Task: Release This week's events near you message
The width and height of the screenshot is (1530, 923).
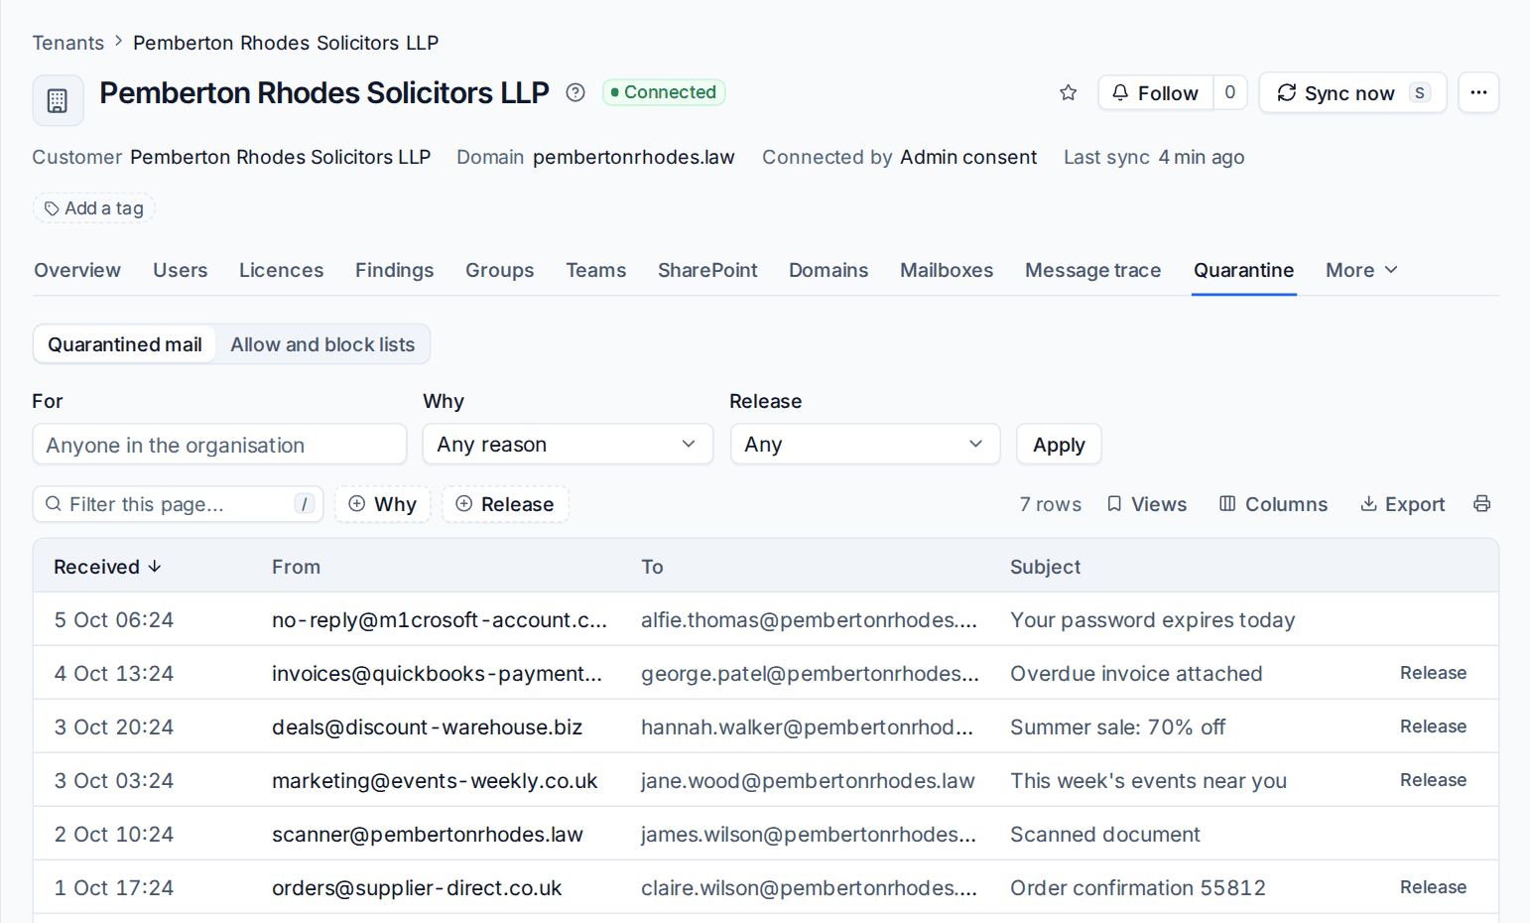Action: pyautogui.click(x=1433, y=780)
